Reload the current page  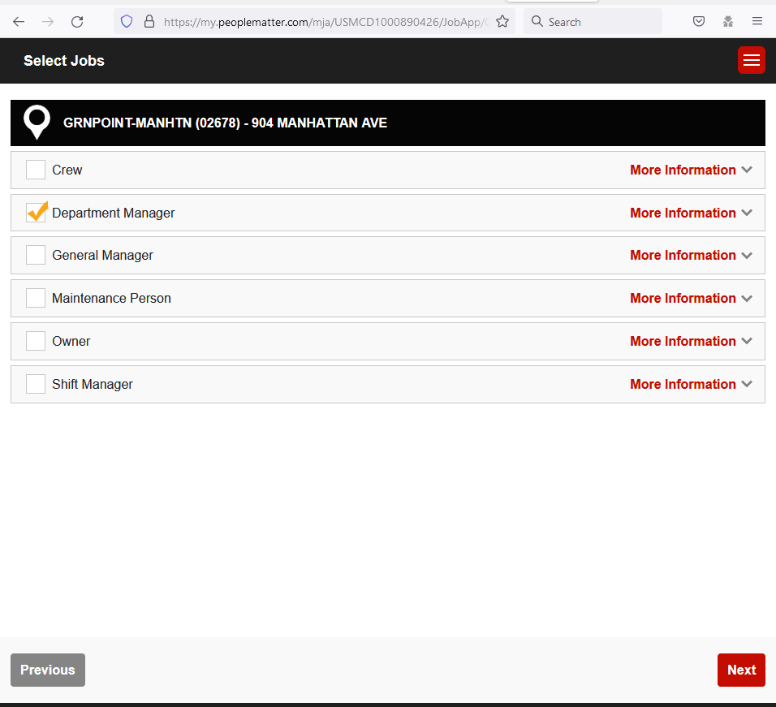(77, 21)
